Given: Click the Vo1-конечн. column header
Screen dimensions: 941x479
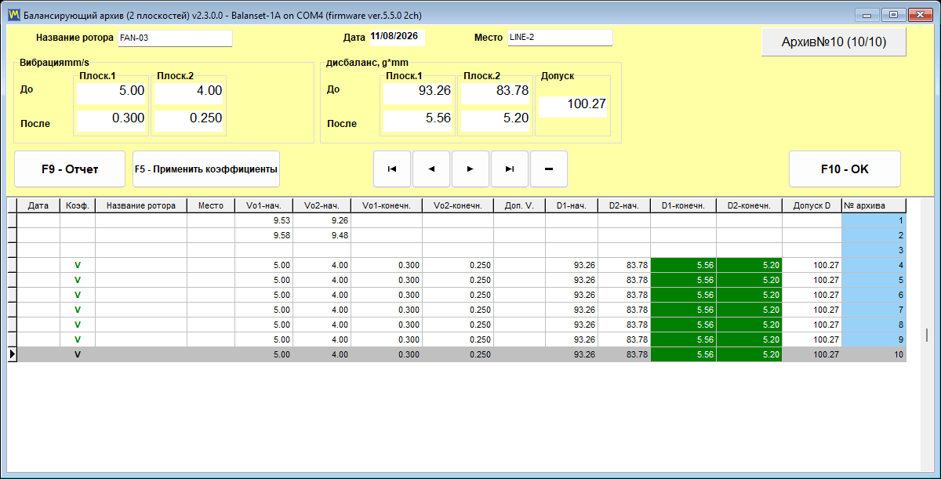Looking at the screenshot, I should coord(387,205).
